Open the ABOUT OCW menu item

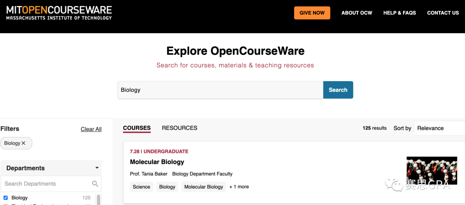pos(357,13)
